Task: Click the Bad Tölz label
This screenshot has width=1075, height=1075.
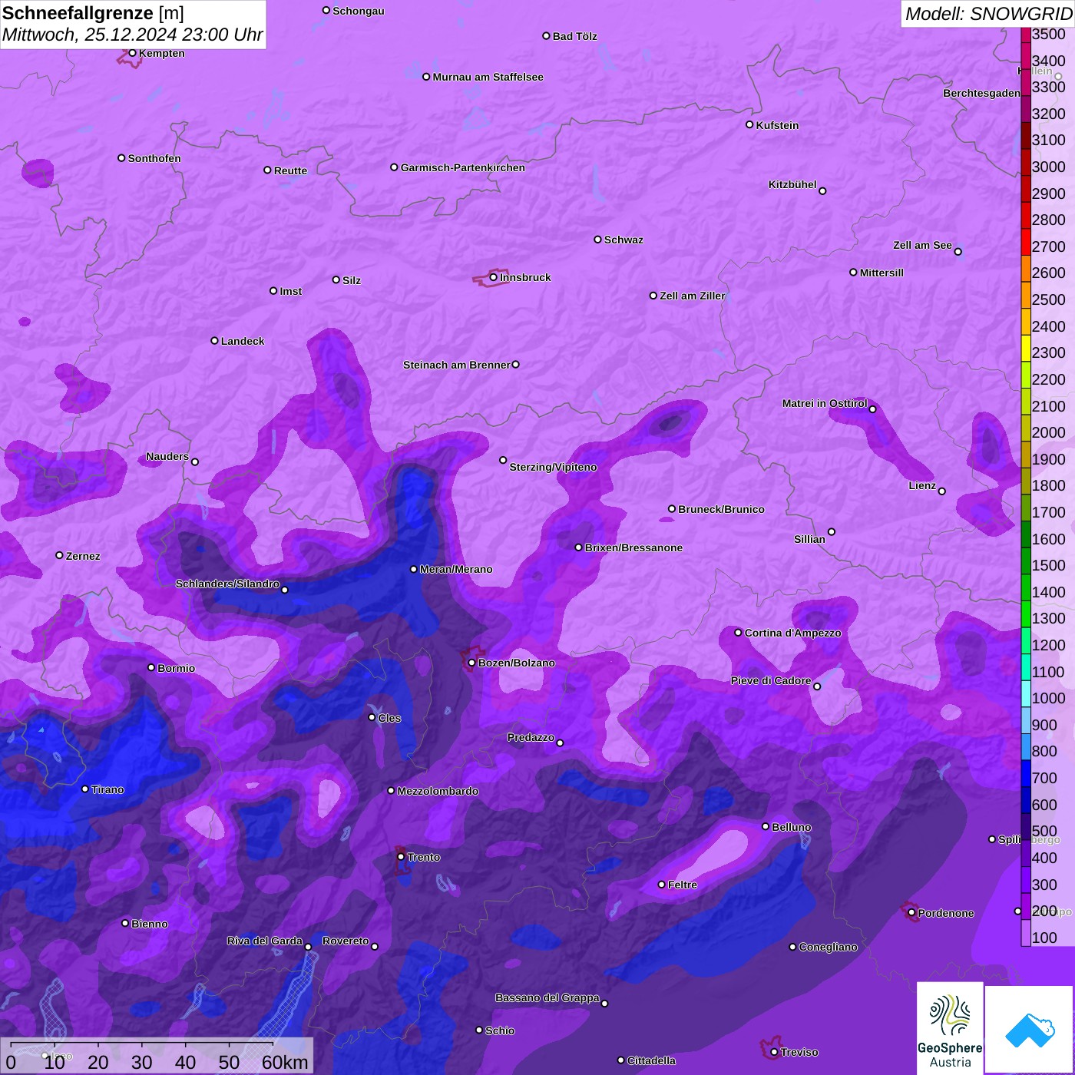Action: (x=574, y=36)
